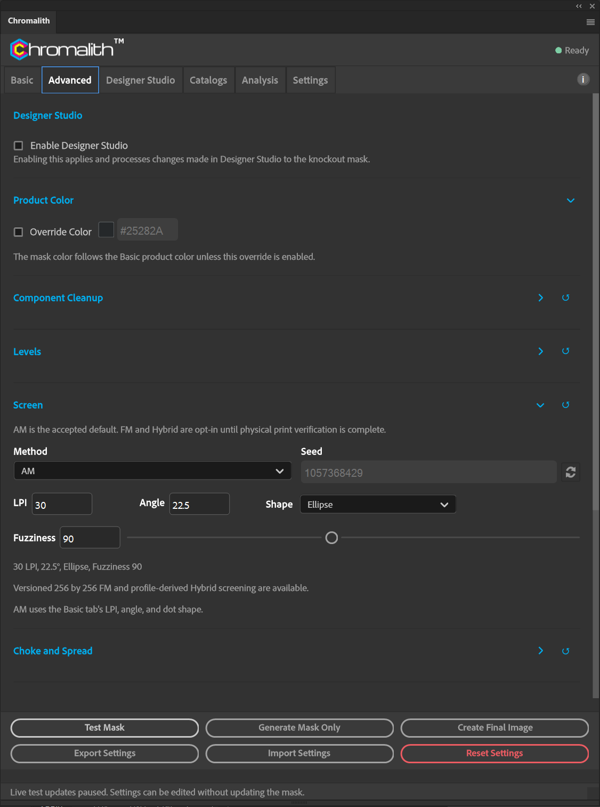
Task: Expand the Choke and Spread section
Action: point(541,651)
